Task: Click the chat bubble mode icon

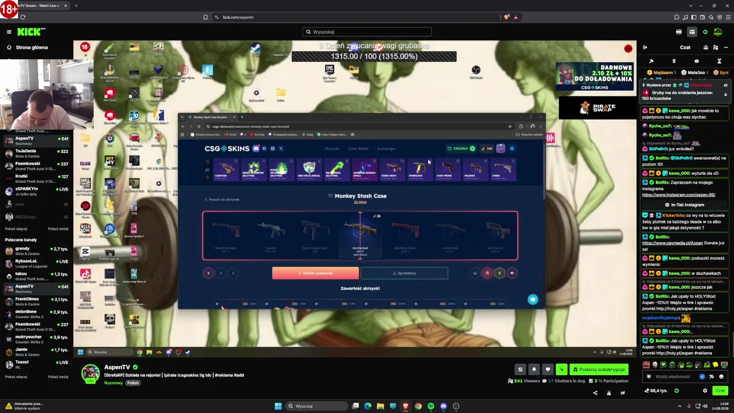Action: (697, 61)
